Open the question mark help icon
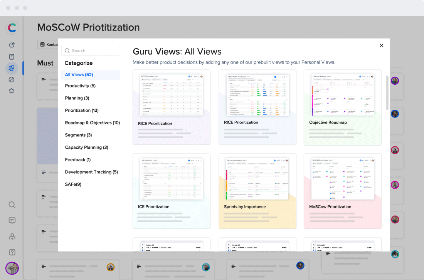 (x=12, y=252)
